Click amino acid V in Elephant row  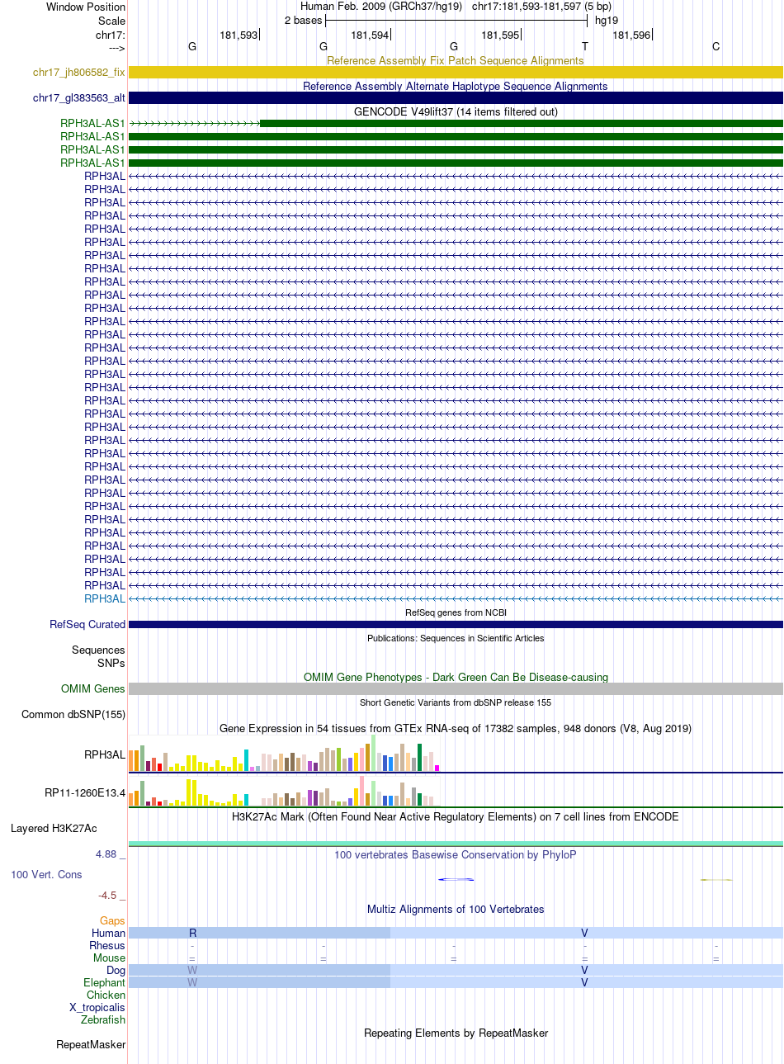pos(584,982)
